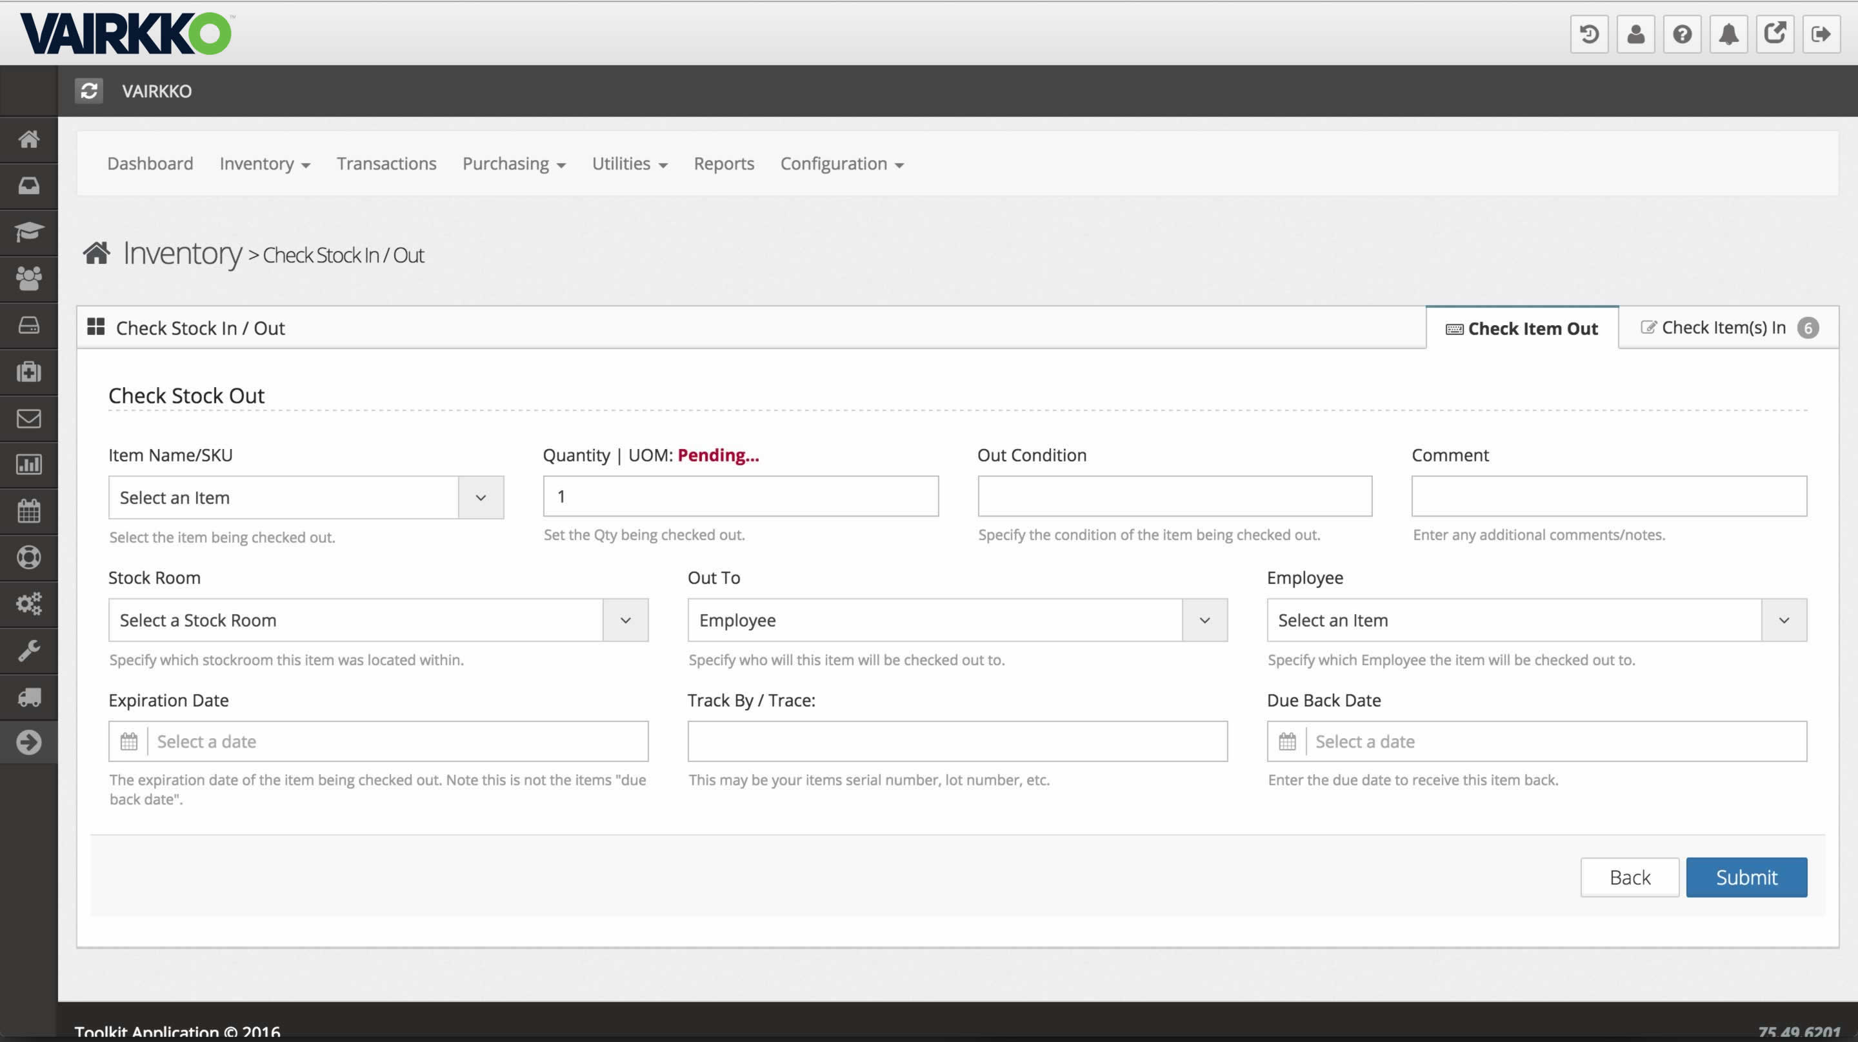Screen dimensions: 1858x1042
Task: Expand the Utilities menu
Action: pos(630,164)
